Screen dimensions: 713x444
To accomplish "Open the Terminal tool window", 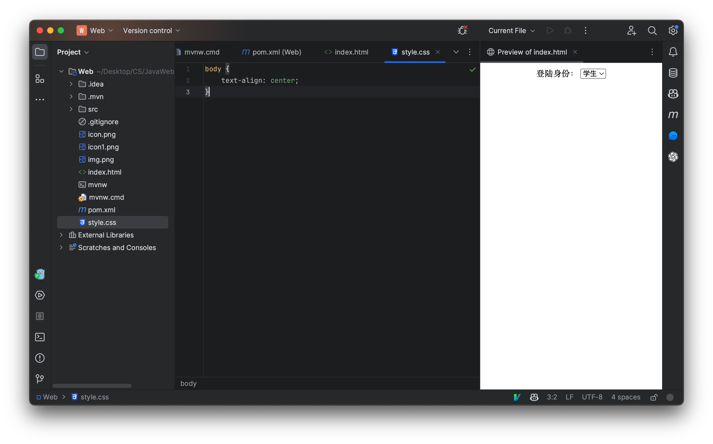I will tap(40, 337).
